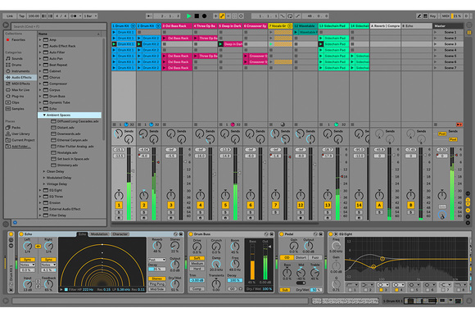Viewport: 475px width, 317px height.
Task: Click the Key map mode button
Action: coord(433,16)
